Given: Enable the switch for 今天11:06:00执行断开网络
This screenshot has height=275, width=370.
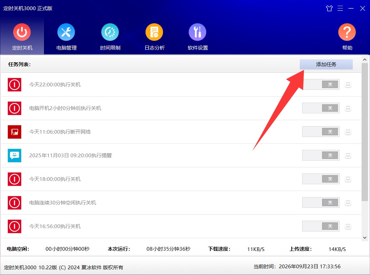Looking at the screenshot, I should [321, 132].
